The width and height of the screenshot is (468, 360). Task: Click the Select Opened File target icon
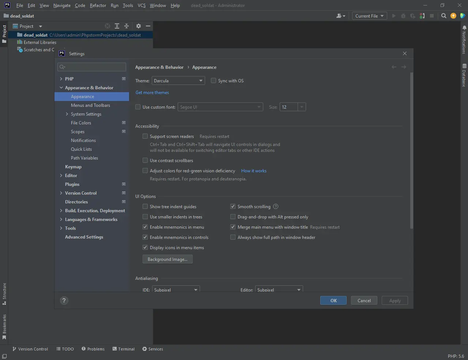(107, 26)
